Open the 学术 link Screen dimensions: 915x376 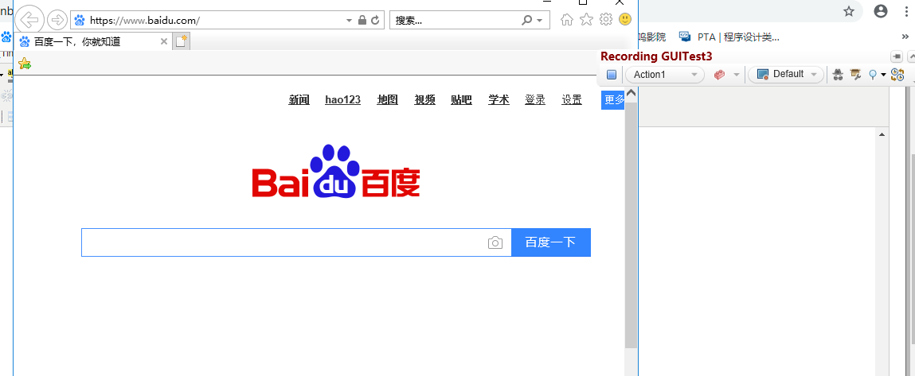[x=499, y=99]
